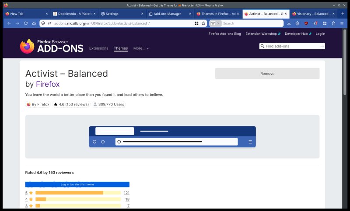The height and width of the screenshot is (211, 350).
Task: Click the Firefox Browser ADD-ONS logo
Action: click(52, 46)
